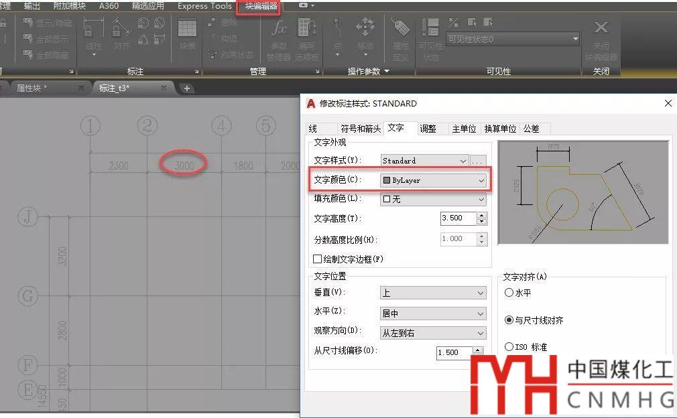
Task: Open the 文字颜色 ByLayer dropdown
Action: click(433, 180)
